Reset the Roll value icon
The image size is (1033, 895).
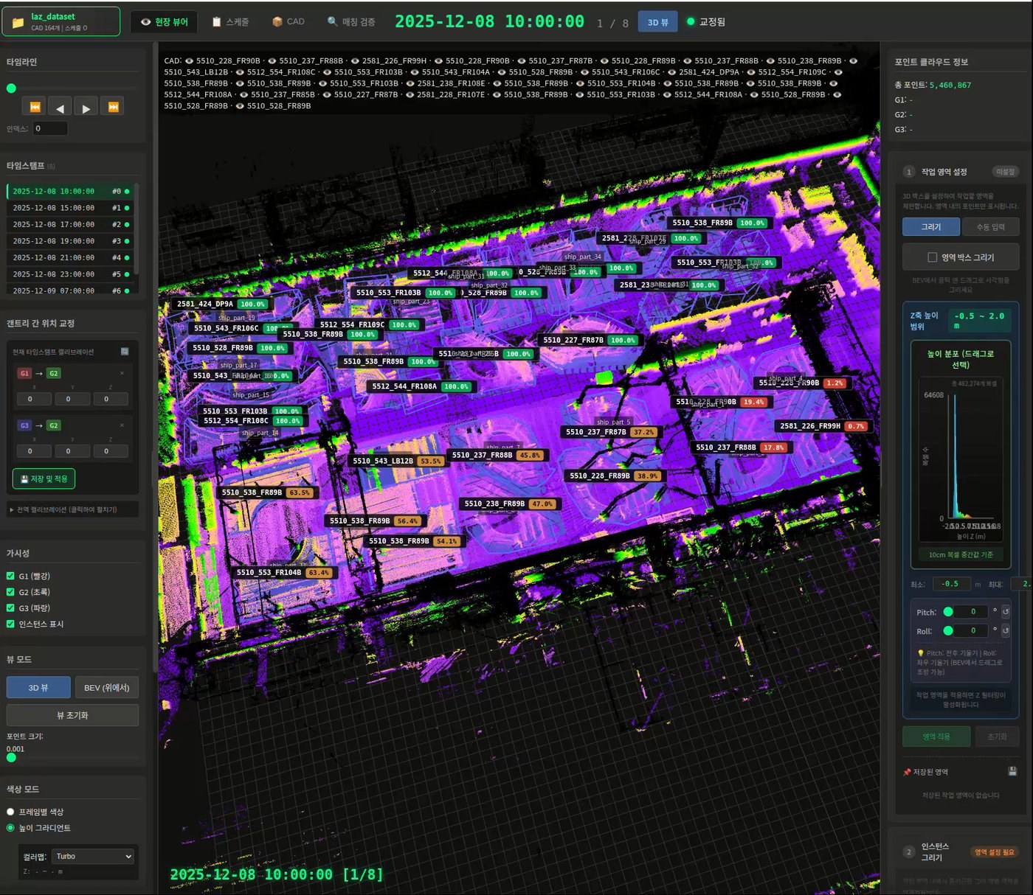[1006, 630]
